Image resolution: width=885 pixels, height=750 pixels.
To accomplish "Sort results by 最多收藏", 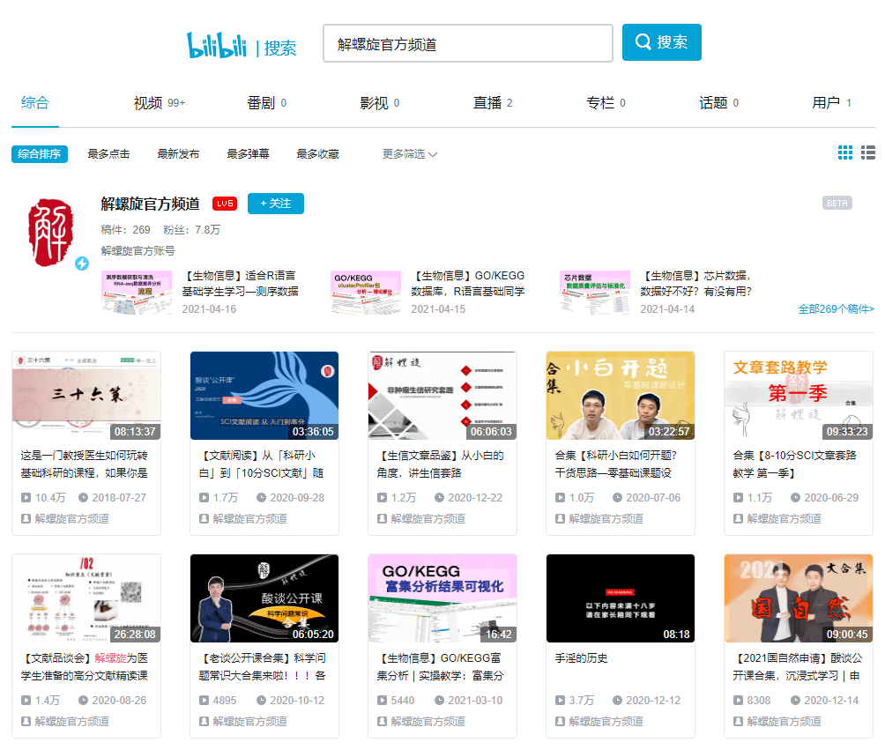I will 317,154.
